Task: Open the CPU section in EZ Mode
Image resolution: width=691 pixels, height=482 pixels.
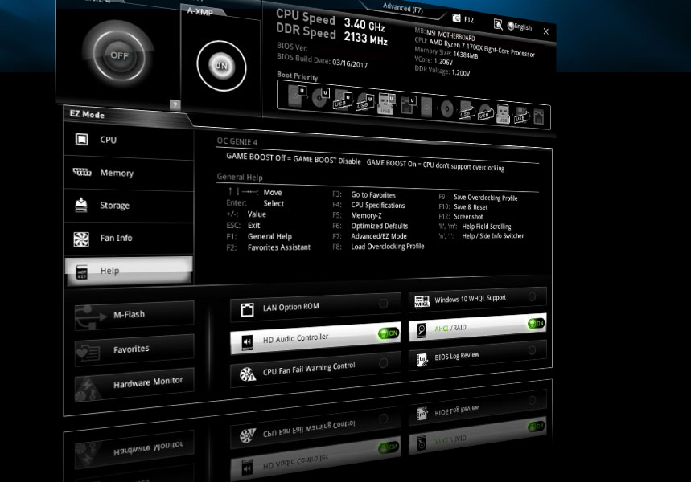Action: (x=129, y=141)
